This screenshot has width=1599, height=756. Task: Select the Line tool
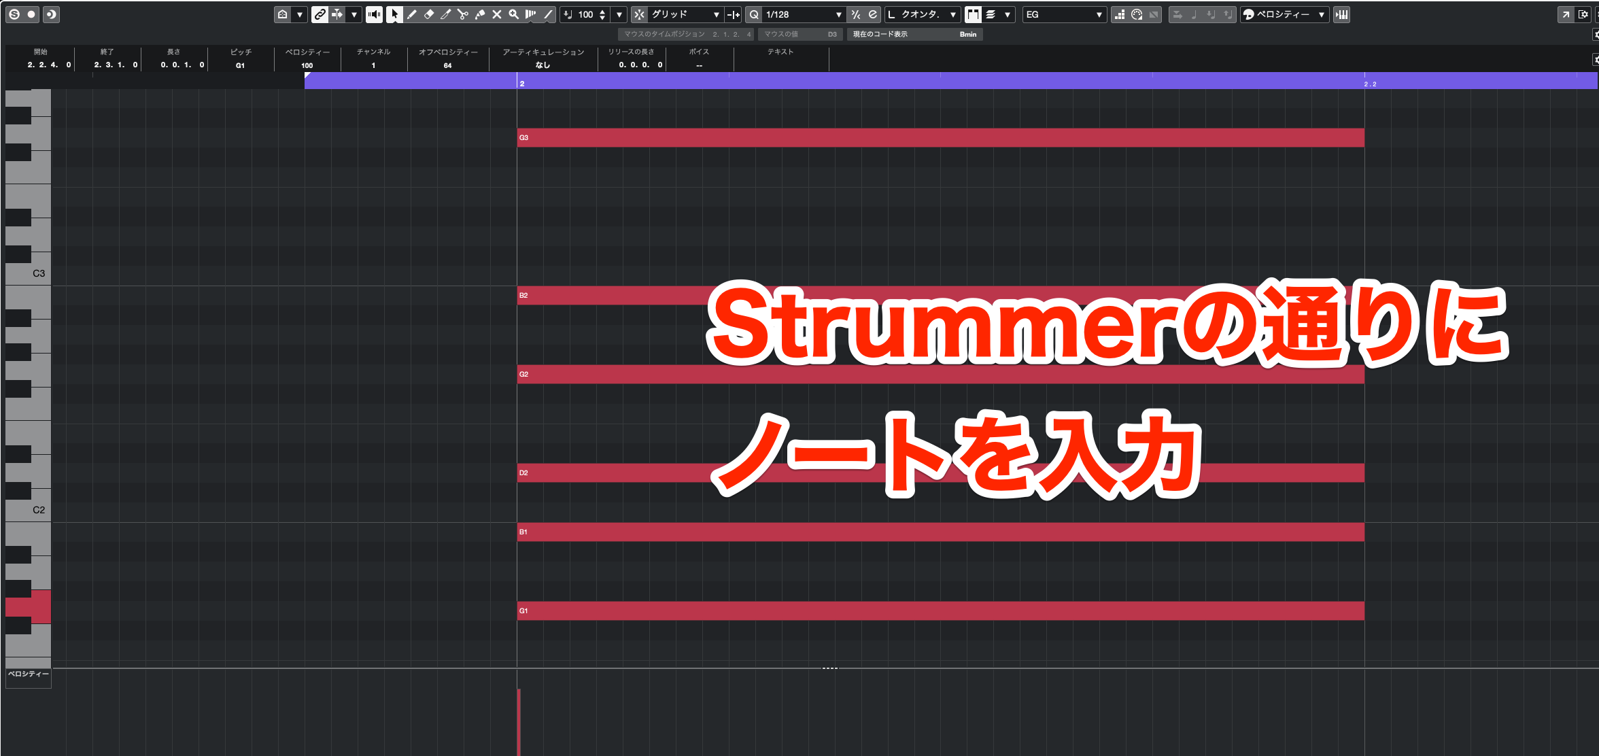pos(548,14)
